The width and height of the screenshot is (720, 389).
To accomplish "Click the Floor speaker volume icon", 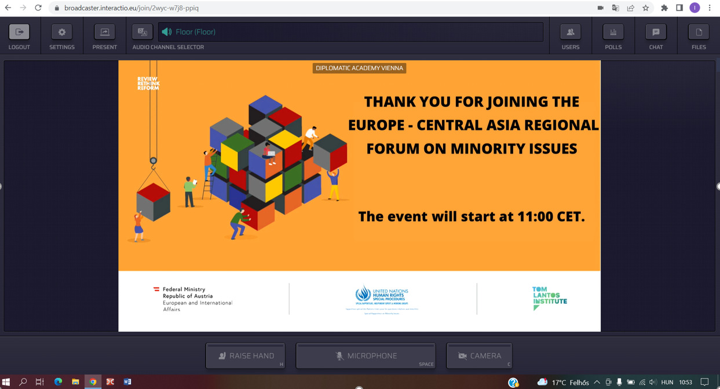I will [x=167, y=32].
